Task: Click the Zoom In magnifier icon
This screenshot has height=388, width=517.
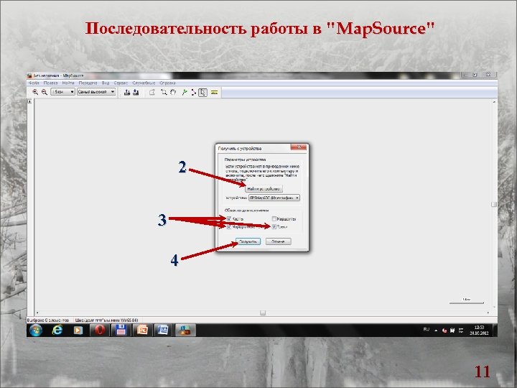Action: 35,92
